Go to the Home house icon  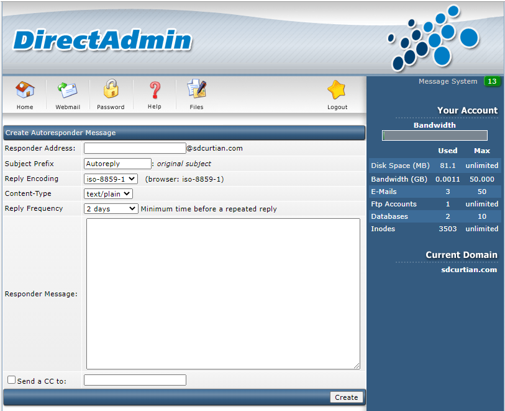click(25, 90)
